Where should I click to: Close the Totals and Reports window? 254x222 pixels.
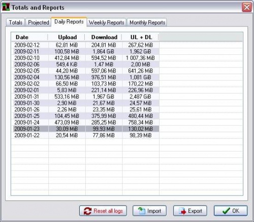pos(247,7)
